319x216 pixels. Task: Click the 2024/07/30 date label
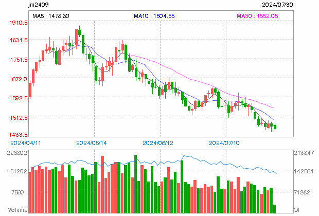coord(277,5)
